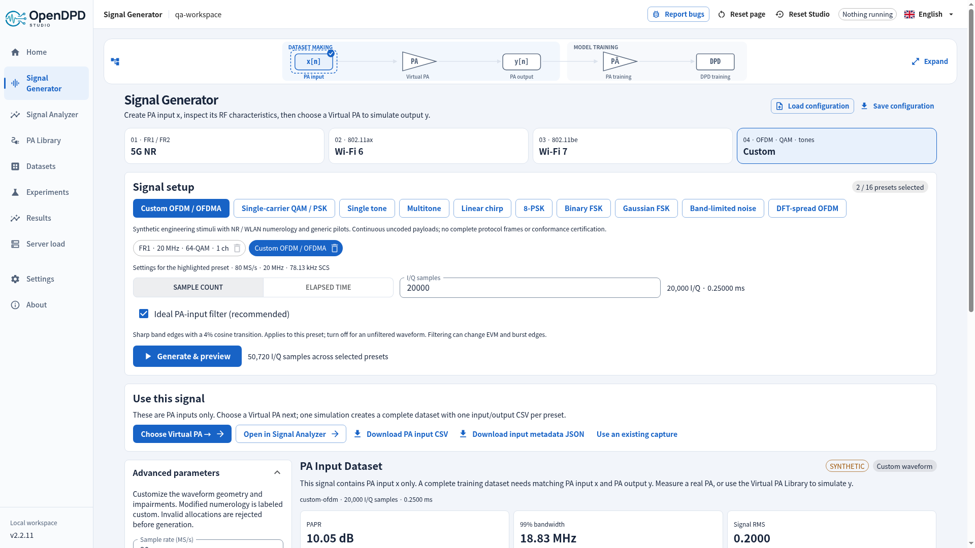Expand the workflow pipeline view
Image resolution: width=975 pixels, height=548 pixels.
929,61
